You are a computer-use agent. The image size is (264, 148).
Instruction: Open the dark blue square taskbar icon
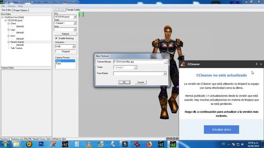(125, 144)
